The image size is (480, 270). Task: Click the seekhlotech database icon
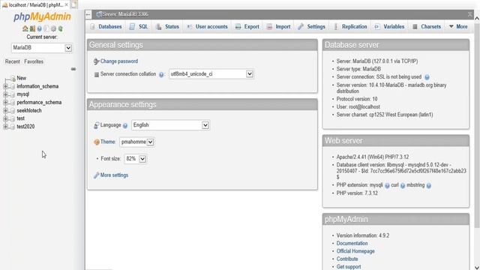(13, 110)
